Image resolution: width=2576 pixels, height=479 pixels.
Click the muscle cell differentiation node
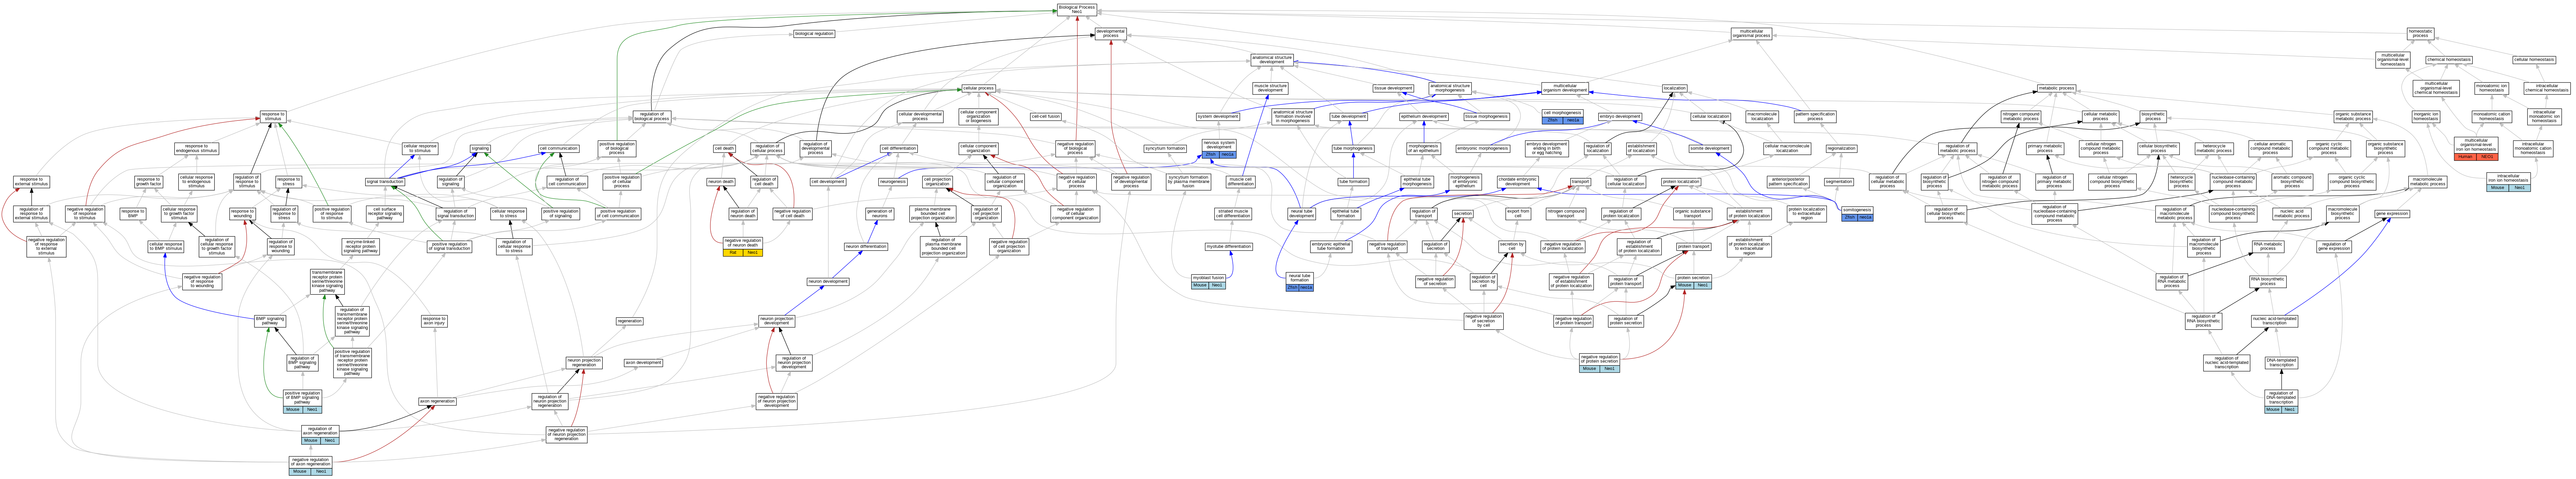click(x=1241, y=182)
